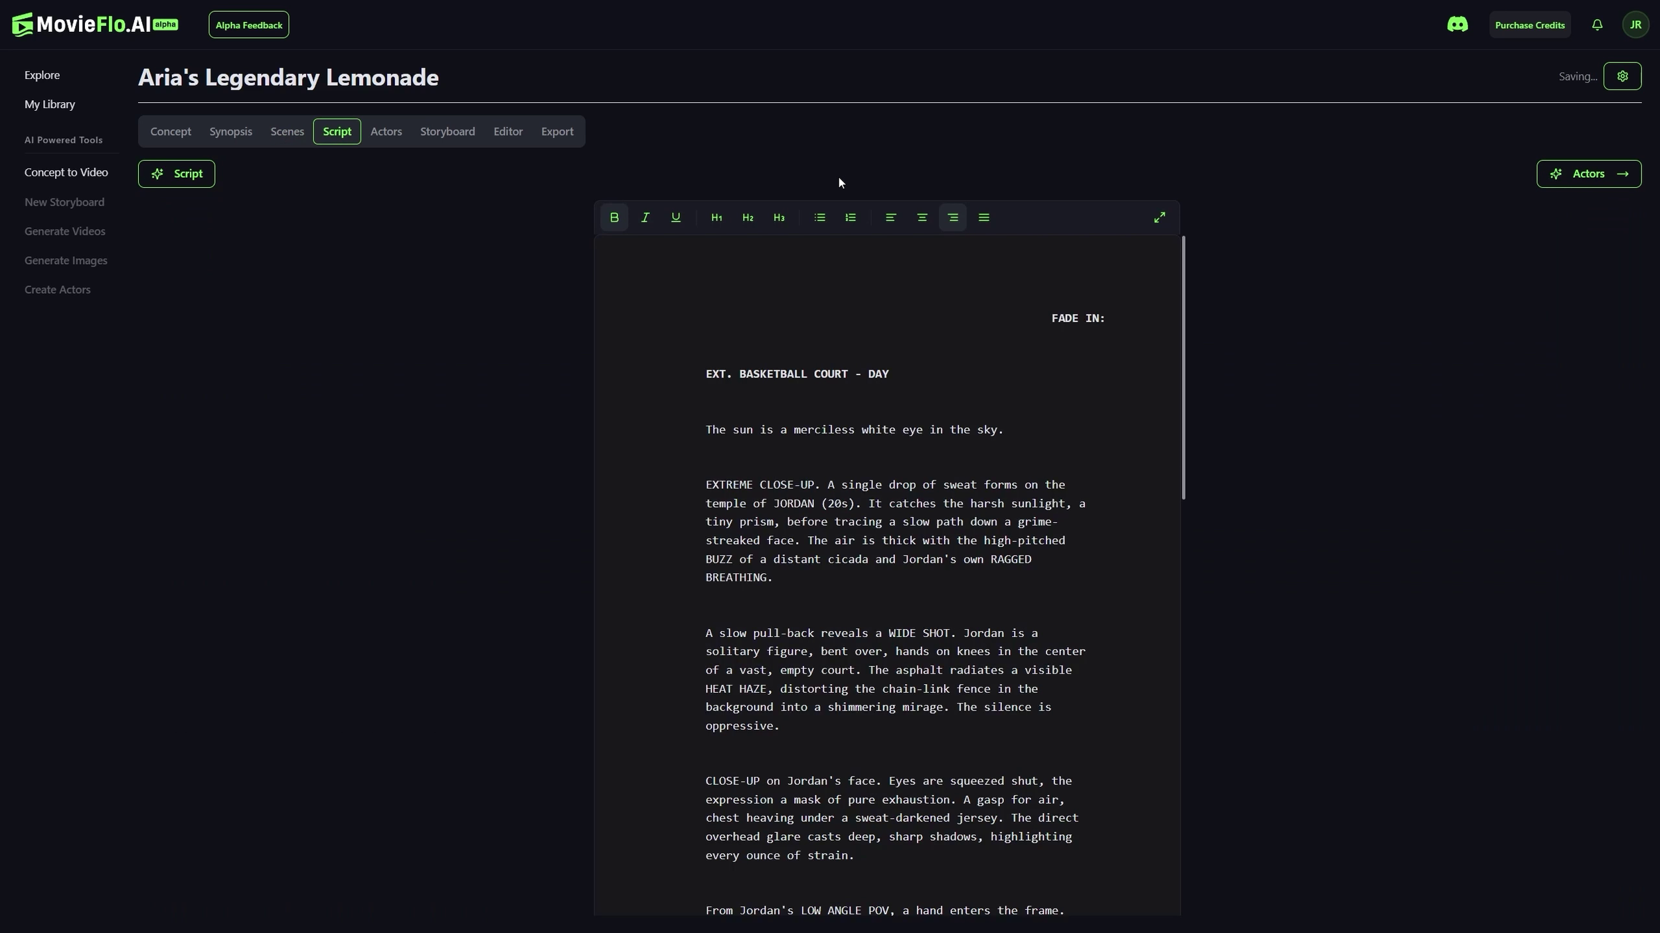Open the Scenes tab

(x=287, y=131)
